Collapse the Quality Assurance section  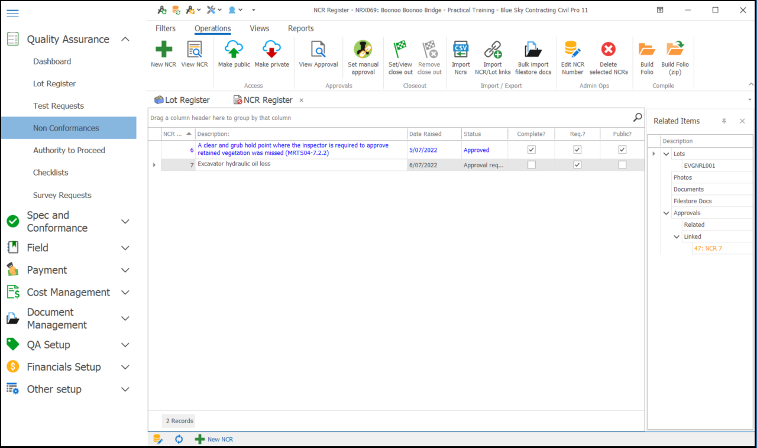click(x=125, y=40)
